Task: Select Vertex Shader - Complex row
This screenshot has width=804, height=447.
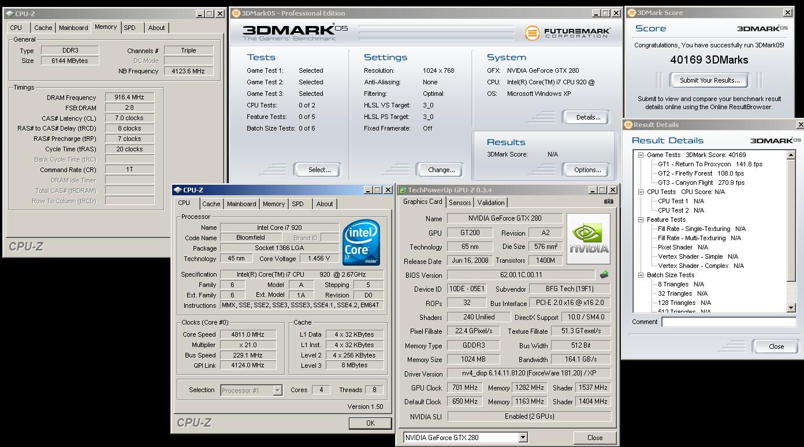Action: tap(701, 266)
